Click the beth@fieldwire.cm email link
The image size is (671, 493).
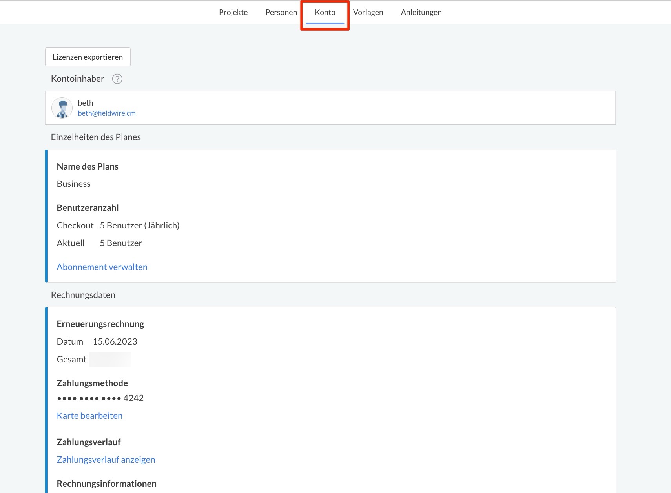[x=107, y=113]
